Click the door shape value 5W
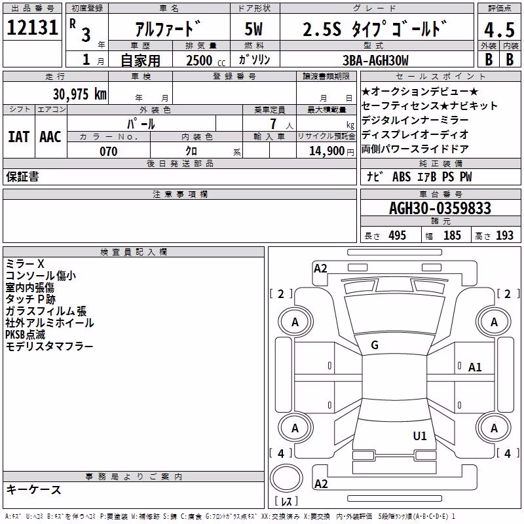524x524 pixels. (x=253, y=29)
